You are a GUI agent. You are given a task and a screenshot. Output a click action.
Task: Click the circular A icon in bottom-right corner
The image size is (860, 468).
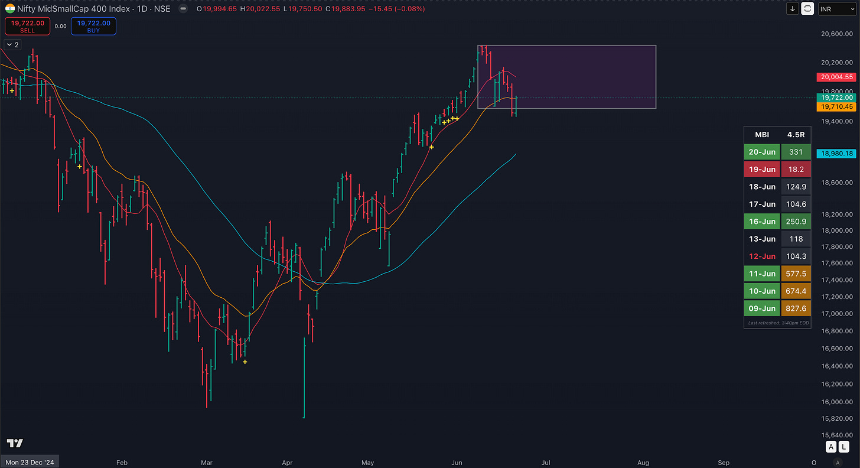pyautogui.click(x=836, y=462)
